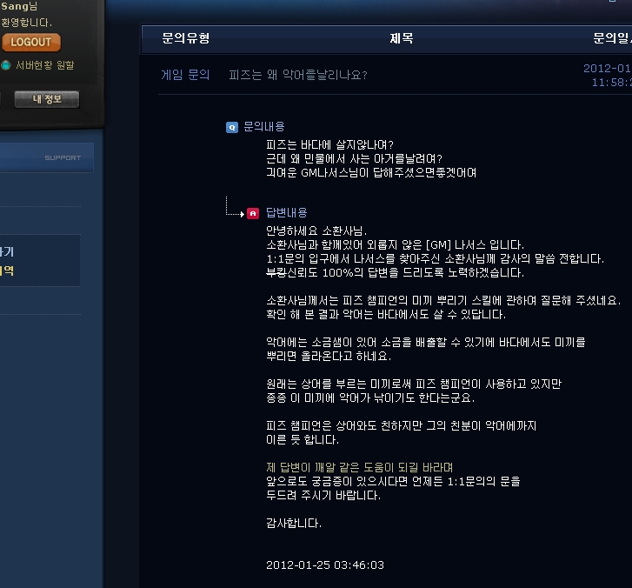Click the 서버현황 원활 status text

coord(45,65)
